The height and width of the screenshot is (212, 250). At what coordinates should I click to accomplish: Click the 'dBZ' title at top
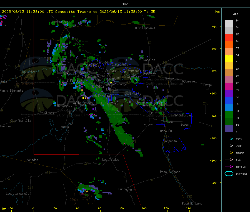(125, 4)
